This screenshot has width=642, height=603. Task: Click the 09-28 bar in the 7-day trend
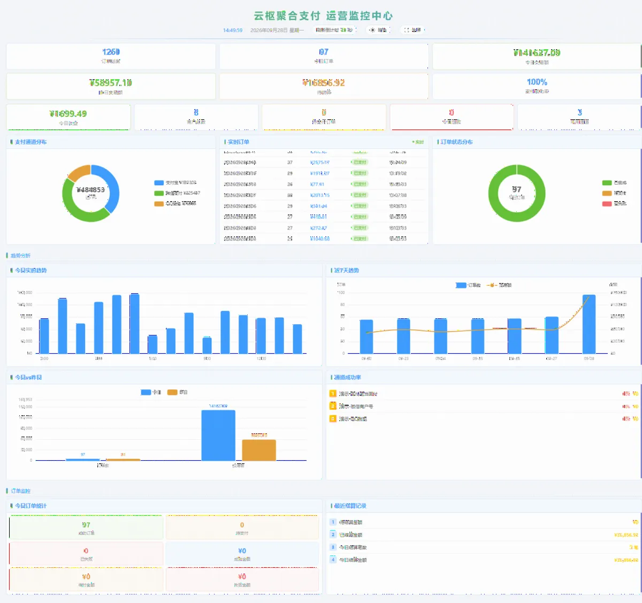pyautogui.click(x=589, y=324)
